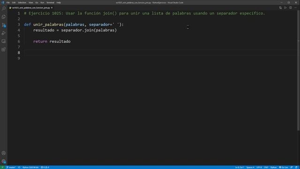This screenshot has height=169, width=300.
Task: Open the Terminal menu
Action: [50, 3]
